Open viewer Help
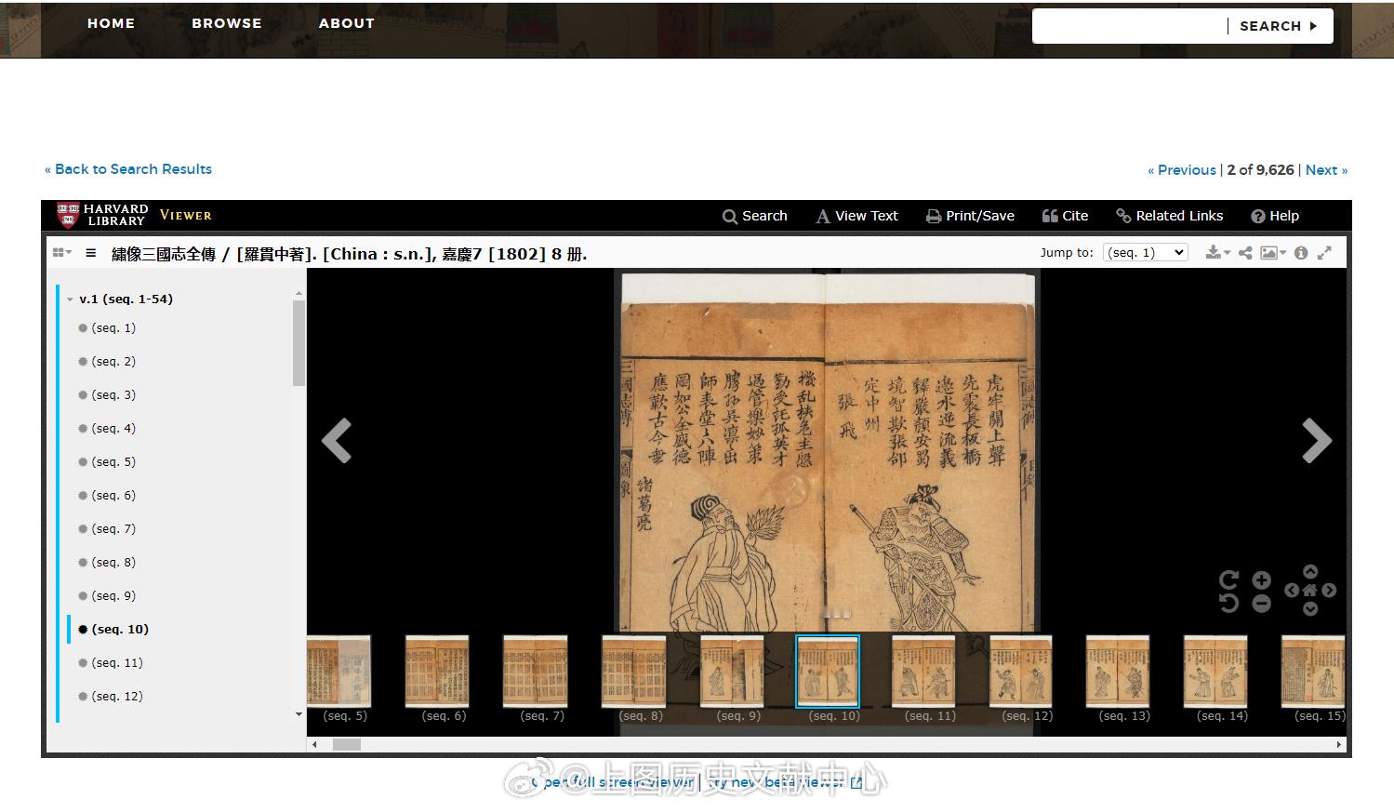 (x=1275, y=216)
